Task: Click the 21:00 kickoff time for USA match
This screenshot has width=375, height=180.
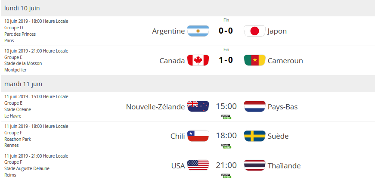Action: click(226, 165)
